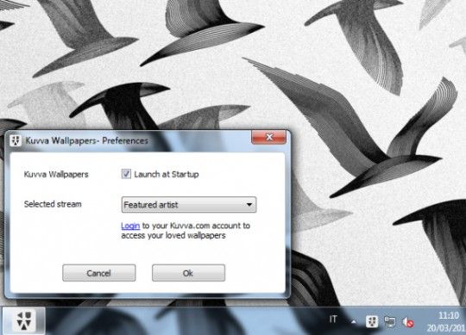This screenshot has height=335, width=466.
Task: Open the Selected stream dropdown
Action: [189, 205]
